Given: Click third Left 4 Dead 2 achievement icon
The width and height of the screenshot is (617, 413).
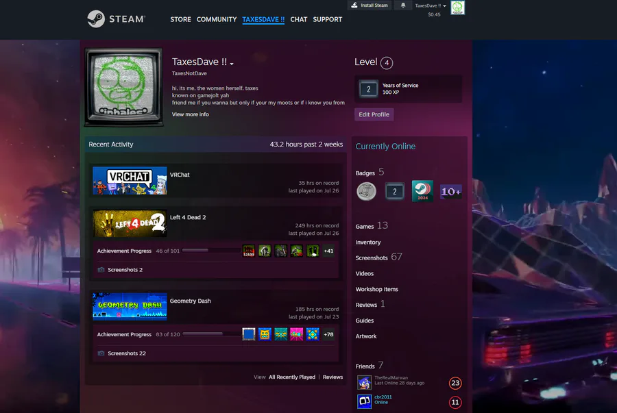Looking at the screenshot, I should pos(281,251).
